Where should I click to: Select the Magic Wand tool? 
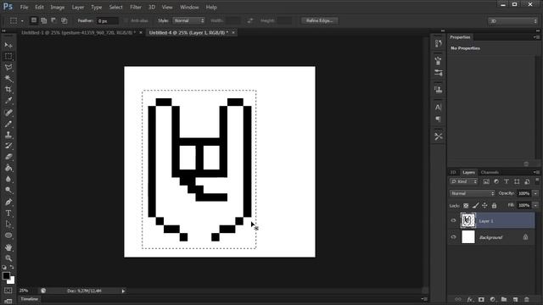pyautogui.click(x=8, y=79)
